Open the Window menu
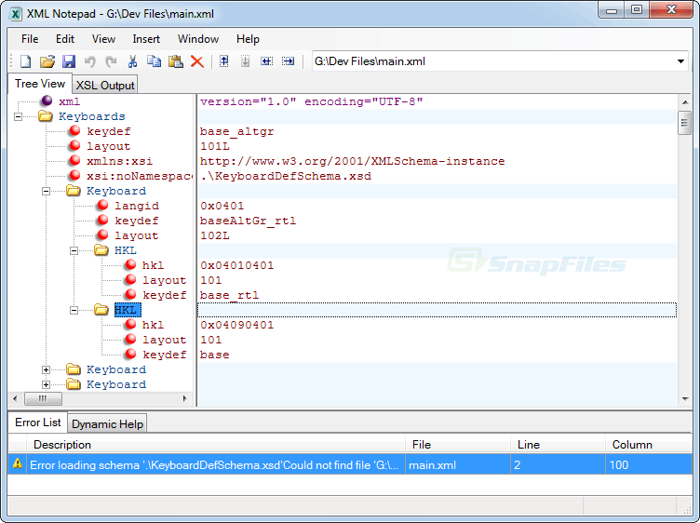The width and height of the screenshot is (700, 523). (x=198, y=39)
